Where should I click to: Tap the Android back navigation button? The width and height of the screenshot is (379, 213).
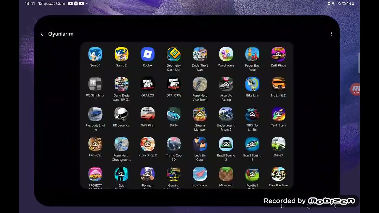[335, 206]
